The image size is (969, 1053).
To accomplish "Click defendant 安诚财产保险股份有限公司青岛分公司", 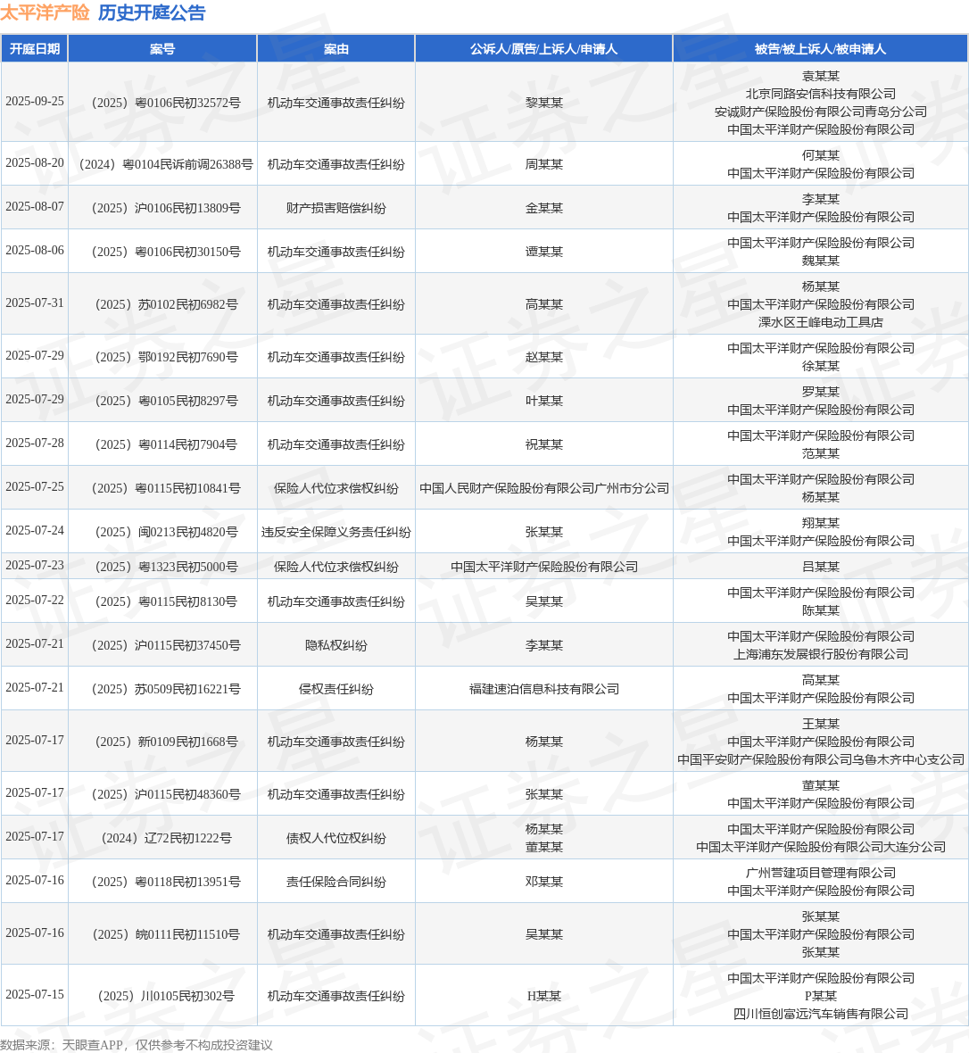I will coord(821,112).
